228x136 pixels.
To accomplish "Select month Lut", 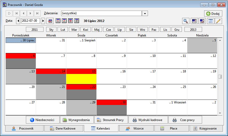I will [63, 29].
